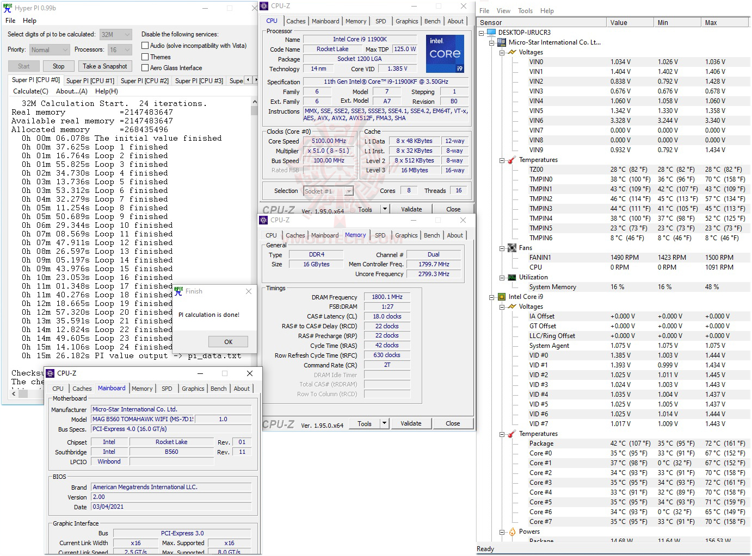The width and height of the screenshot is (752, 556).
Task: Collapse the Powers tree node
Action: point(502,532)
